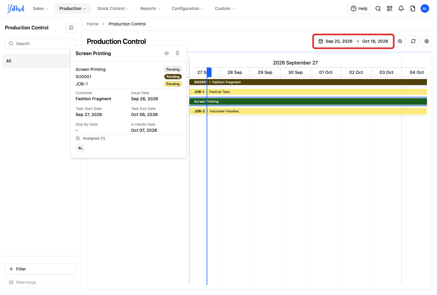This screenshot has height=295, width=437.
Task: Click the Pending badge beside SO0001
Action: tap(173, 77)
